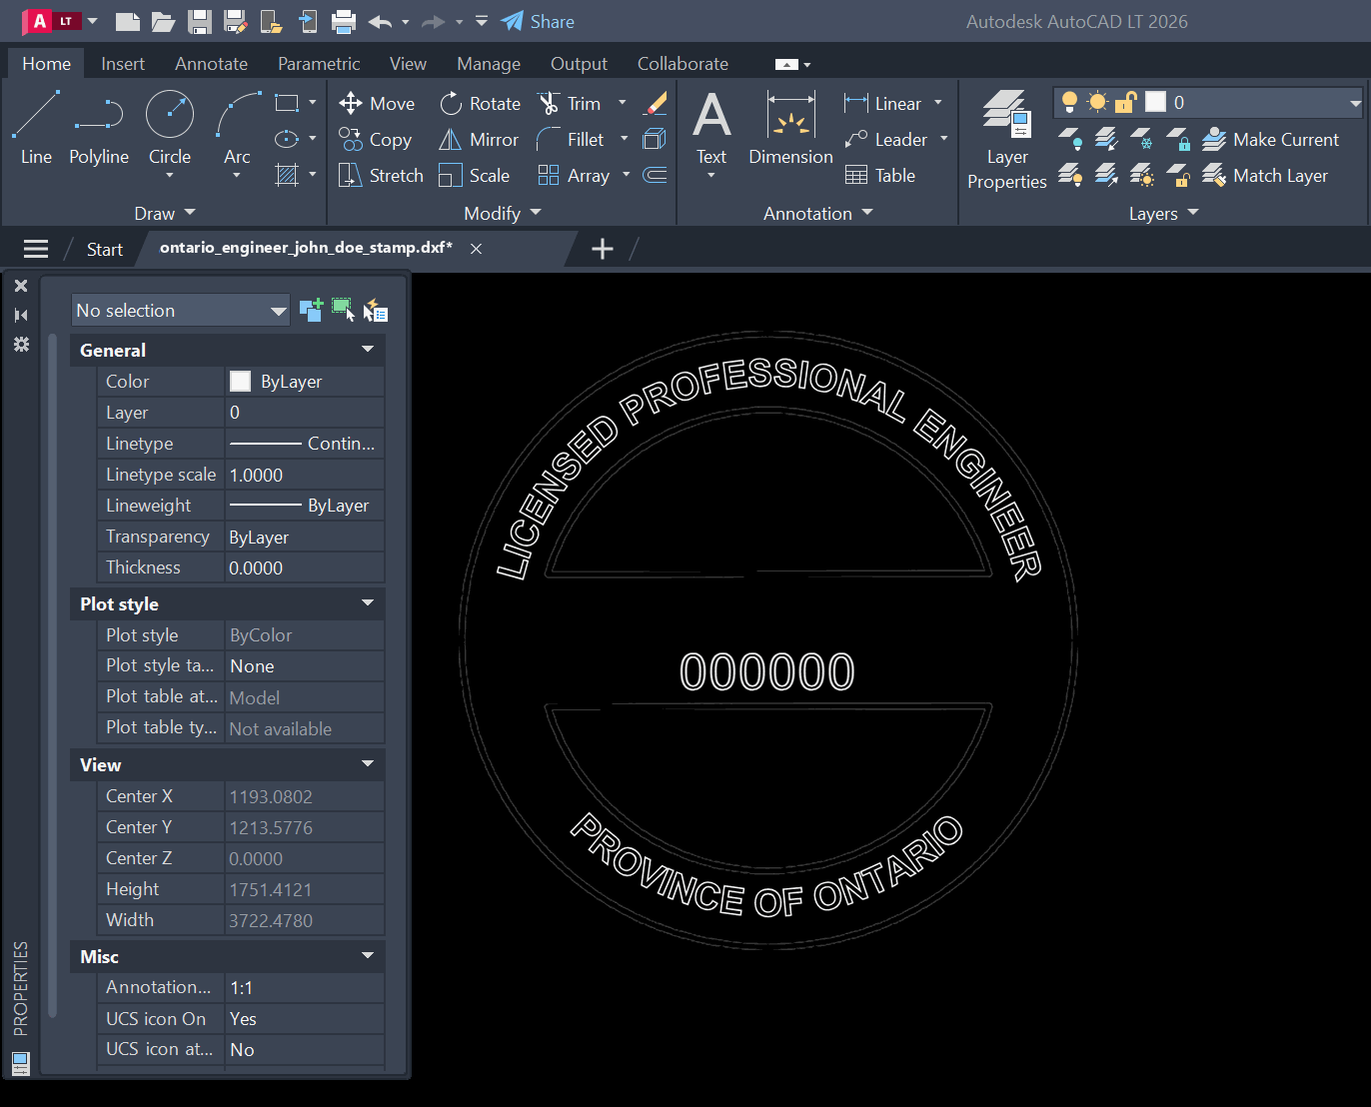Screen dimensions: 1371x1107
Task: Switch to the Parametric ribbon tab
Action: coord(319,64)
